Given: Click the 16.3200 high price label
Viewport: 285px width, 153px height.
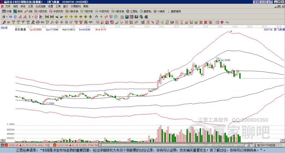Looking at the screenshot, I should tap(225, 60).
